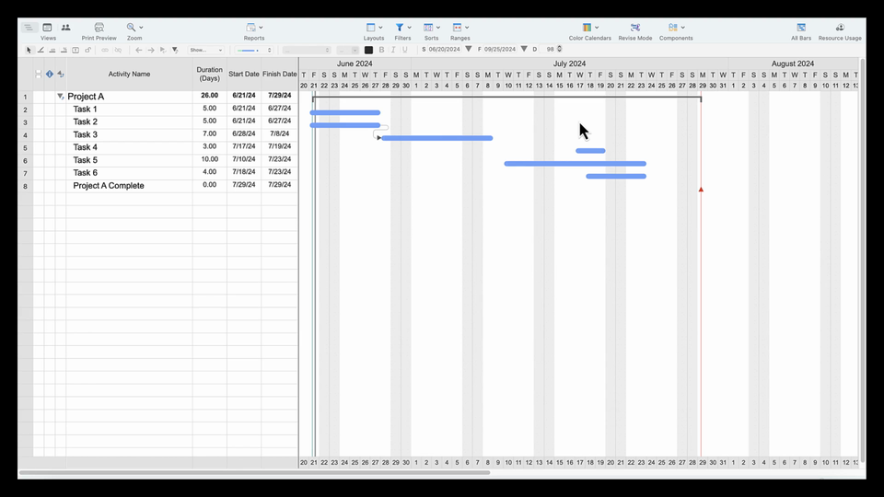Open the Show... dropdown
Image resolution: width=884 pixels, height=497 pixels.
point(205,50)
